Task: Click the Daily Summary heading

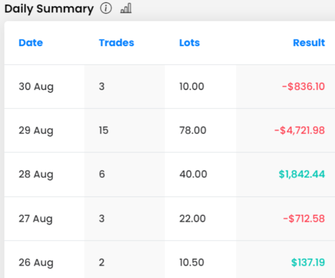Action: coord(49,9)
